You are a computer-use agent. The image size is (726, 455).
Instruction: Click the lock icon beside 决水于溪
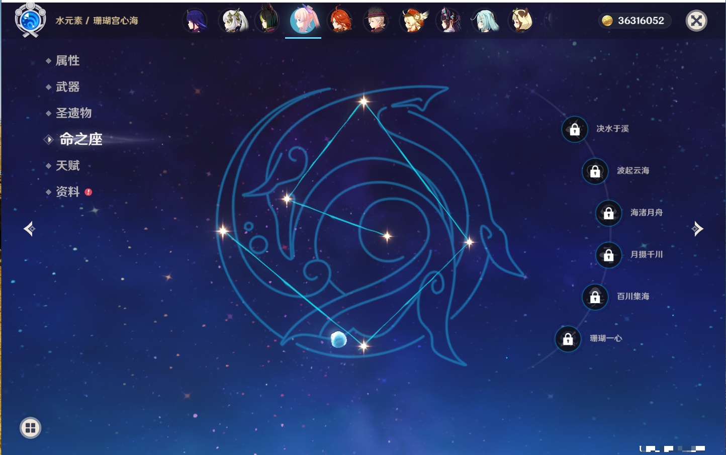pyautogui.click(x=575, y=129)
